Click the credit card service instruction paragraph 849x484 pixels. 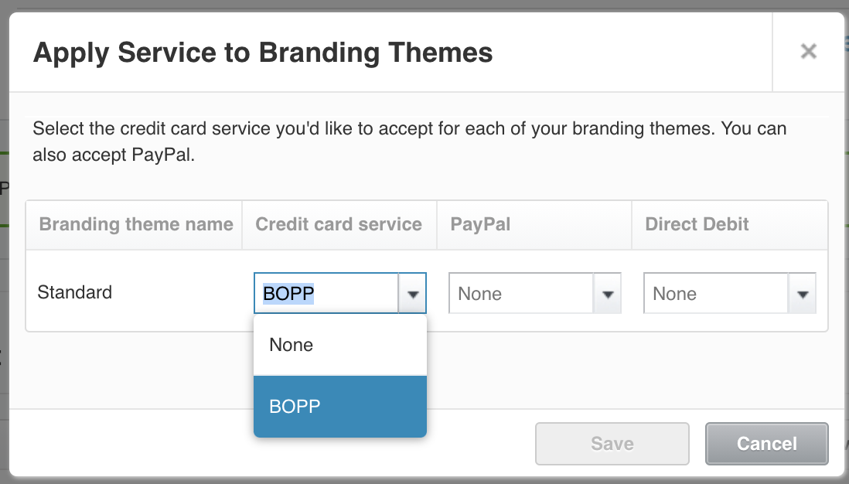click(x=409, y=141)
